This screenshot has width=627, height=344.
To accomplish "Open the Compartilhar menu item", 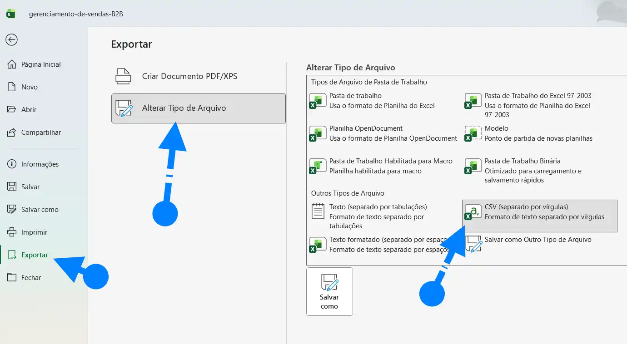I will 41,132.
